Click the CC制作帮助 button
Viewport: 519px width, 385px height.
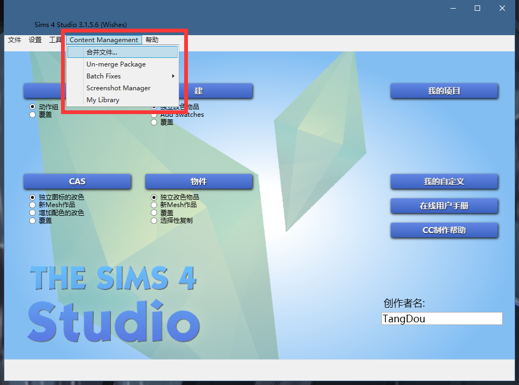coord(444,230)
